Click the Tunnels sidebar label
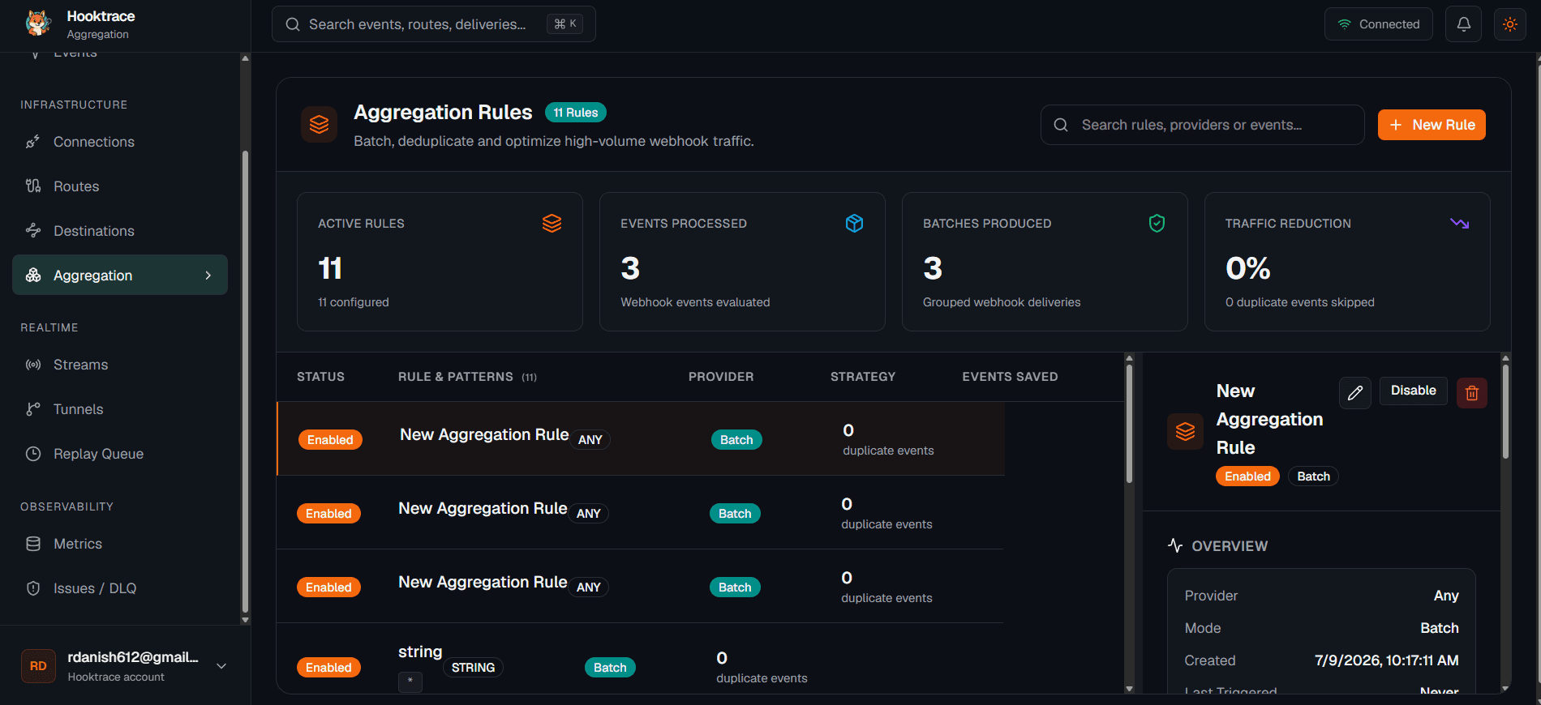The image size is (1541, 705). pos(79,409)
